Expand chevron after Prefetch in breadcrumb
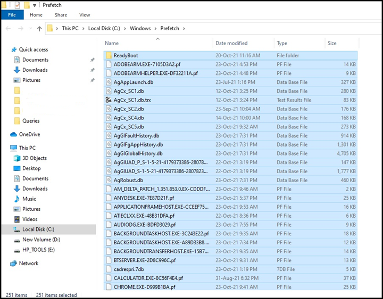Viewport: 383px width, 299px height. pyautogui.click(x=184, y=29)
